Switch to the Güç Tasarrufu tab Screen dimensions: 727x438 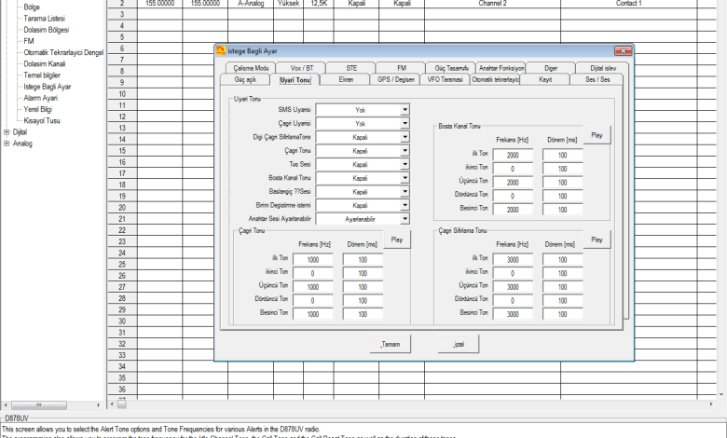point(452,68)
